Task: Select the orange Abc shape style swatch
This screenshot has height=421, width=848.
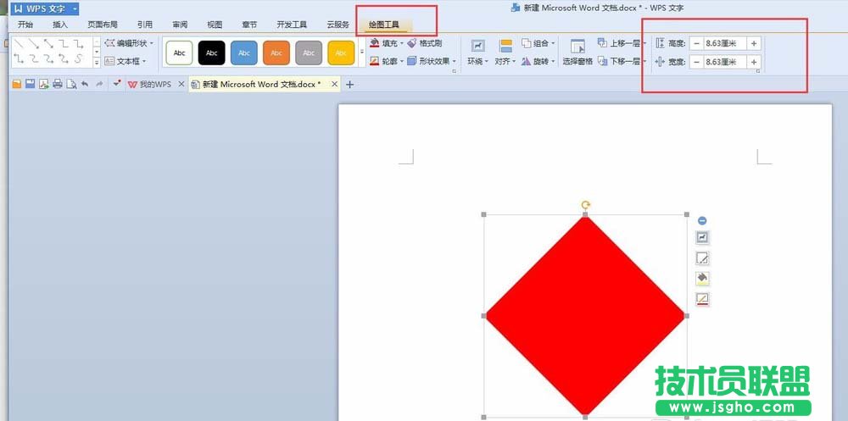Action: (276, 53)
